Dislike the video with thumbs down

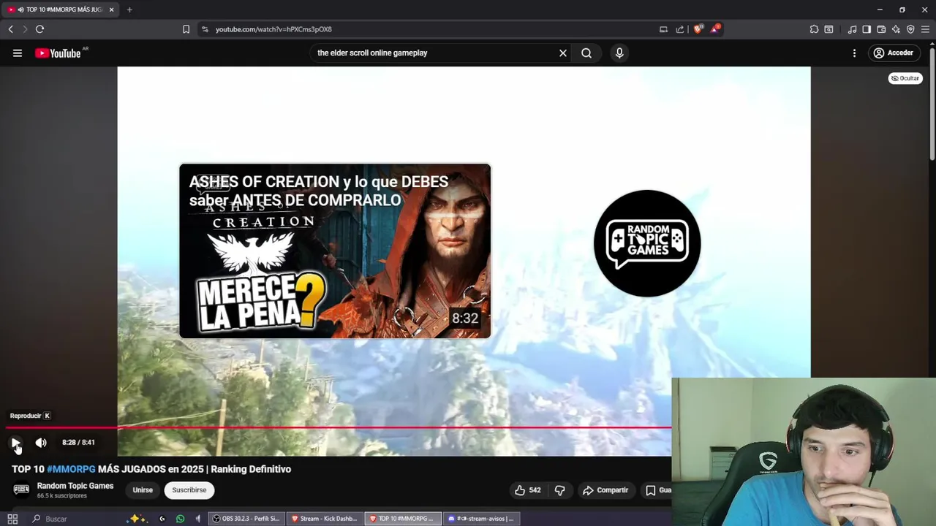560,490
